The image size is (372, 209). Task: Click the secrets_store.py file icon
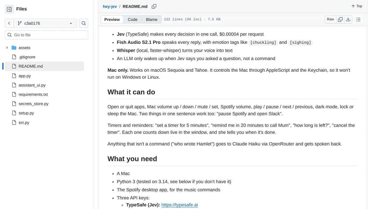coord(14,104)
